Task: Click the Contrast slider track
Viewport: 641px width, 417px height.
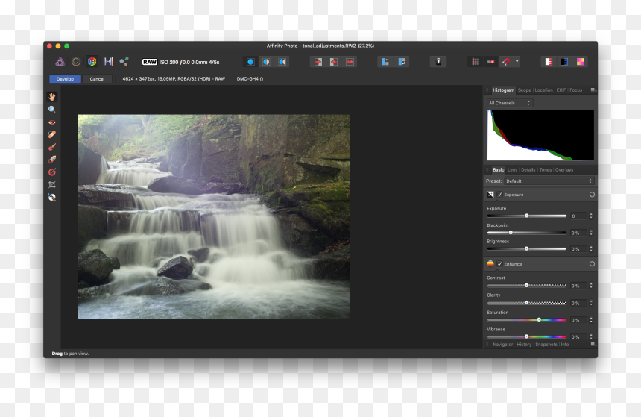Action: [x=526, y=286]
